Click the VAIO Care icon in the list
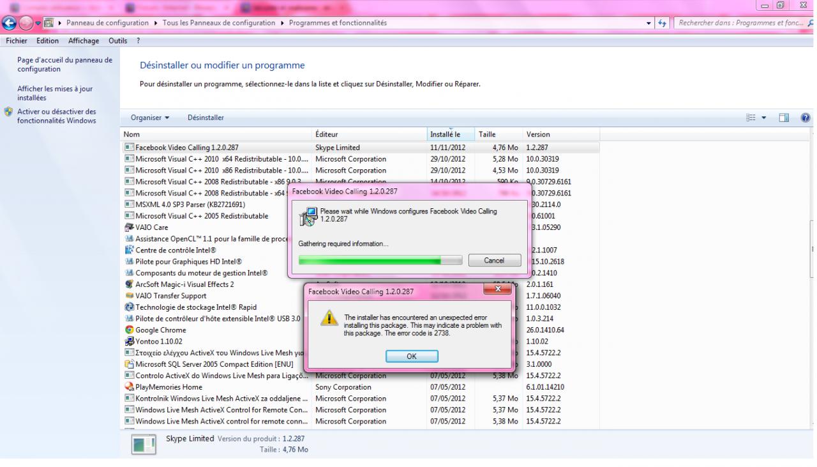Viewport: 817px width, 467px height. (x=130, y=227)
